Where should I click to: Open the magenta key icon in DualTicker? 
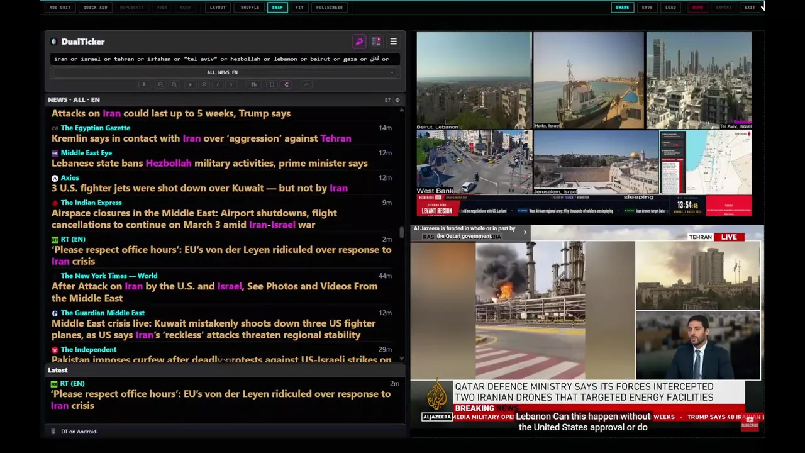pyautogui.click(x=359, y=42)
